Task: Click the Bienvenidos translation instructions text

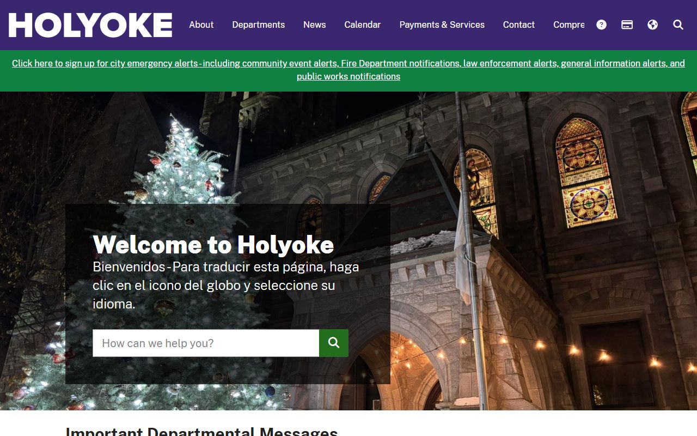Action: 226,285
